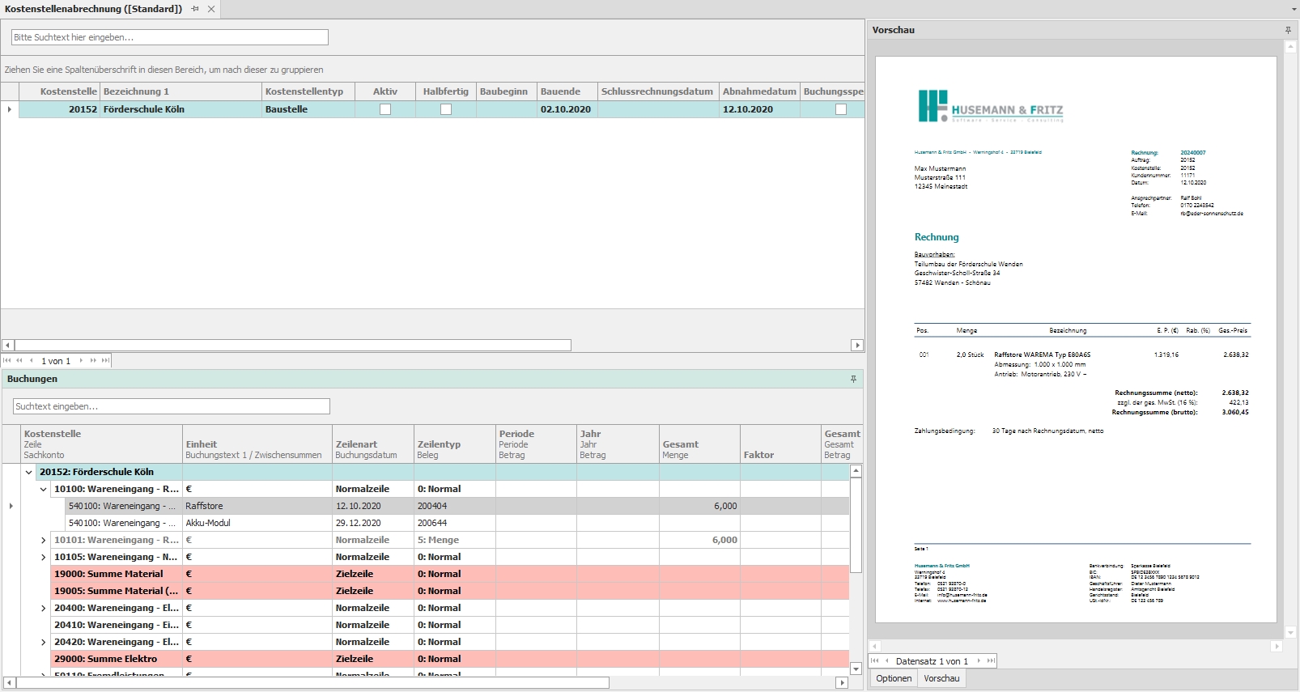Collapse the 20152: Förderschule Köln tree node
The width and height of the screenshot is (1300, 692).
[29, 472]
